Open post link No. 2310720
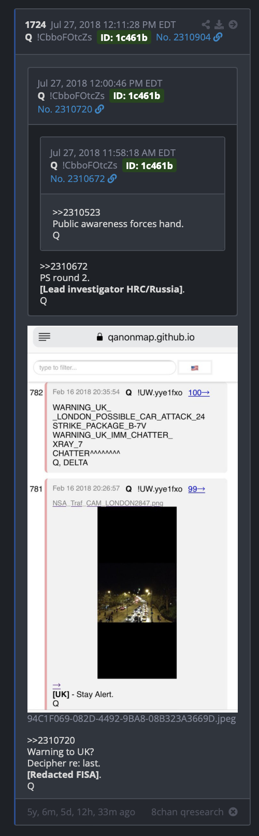This screenshot has width=259, height=836. point(65,109)
